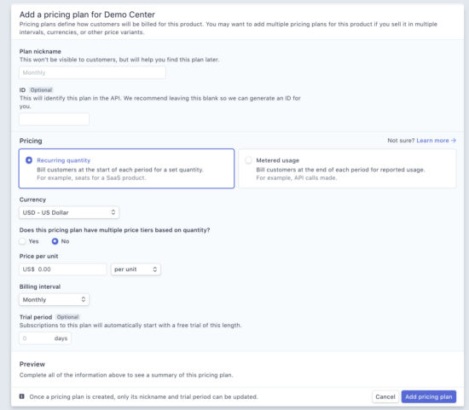Click the 'Price per unit' label
The width and height of the screenshot is (469, 410).
[38, 257]
